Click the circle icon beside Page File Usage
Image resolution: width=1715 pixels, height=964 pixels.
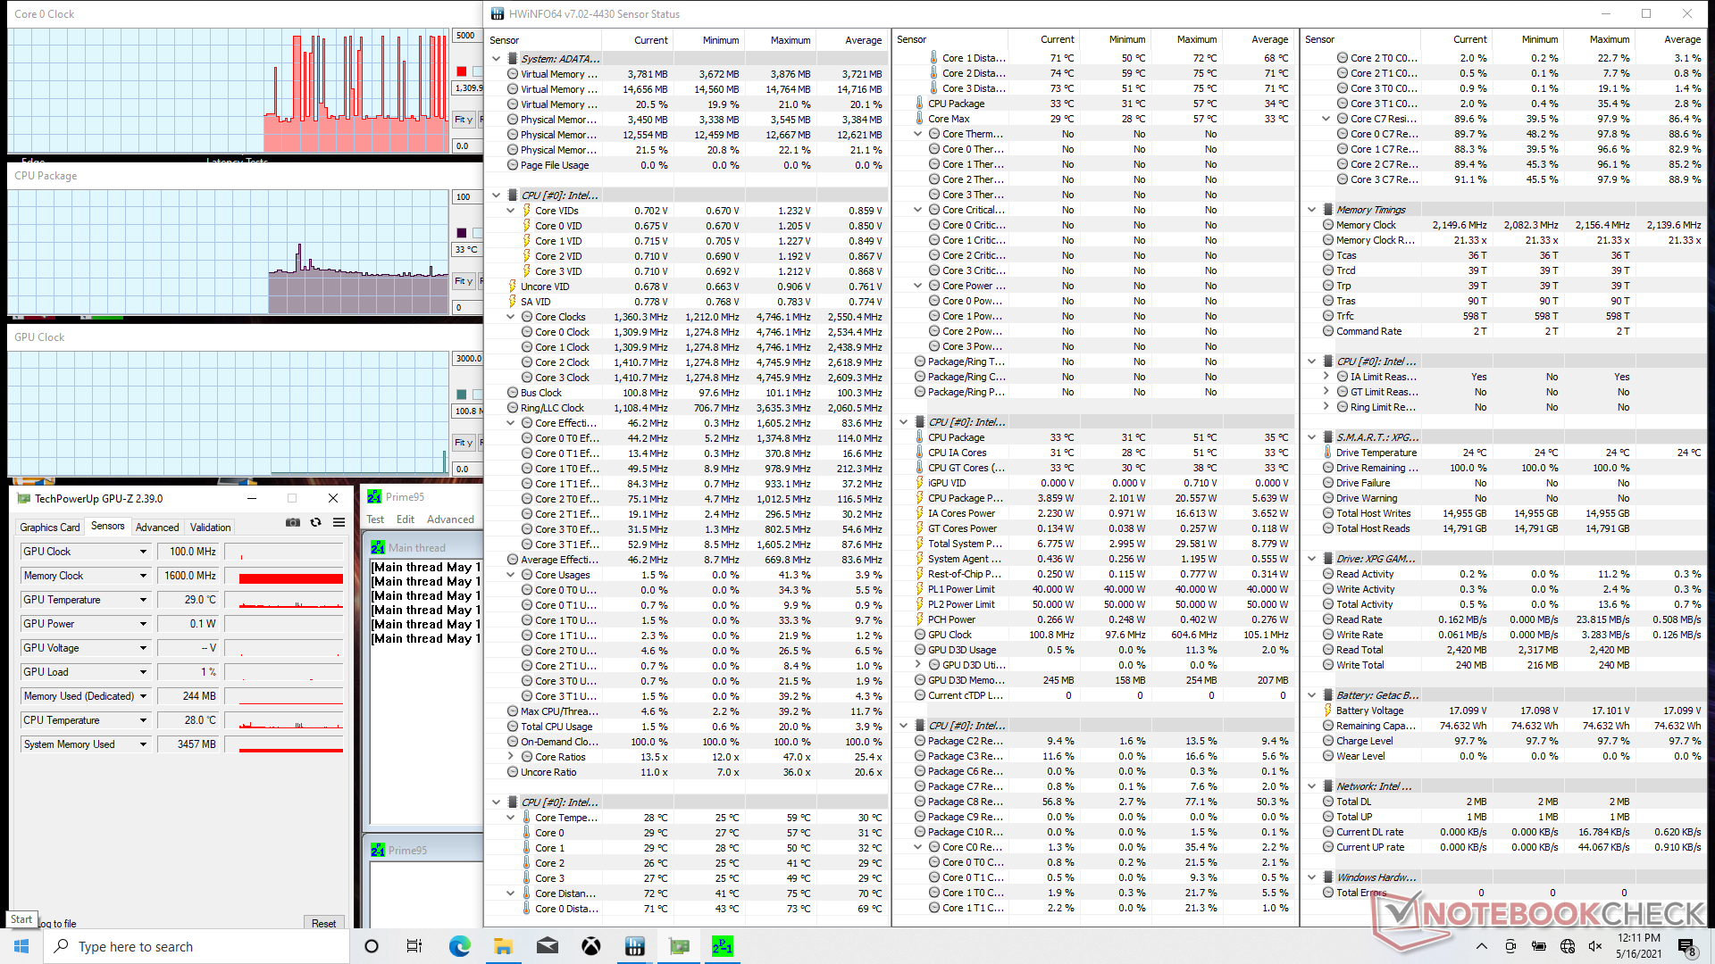tap(513, 165)
